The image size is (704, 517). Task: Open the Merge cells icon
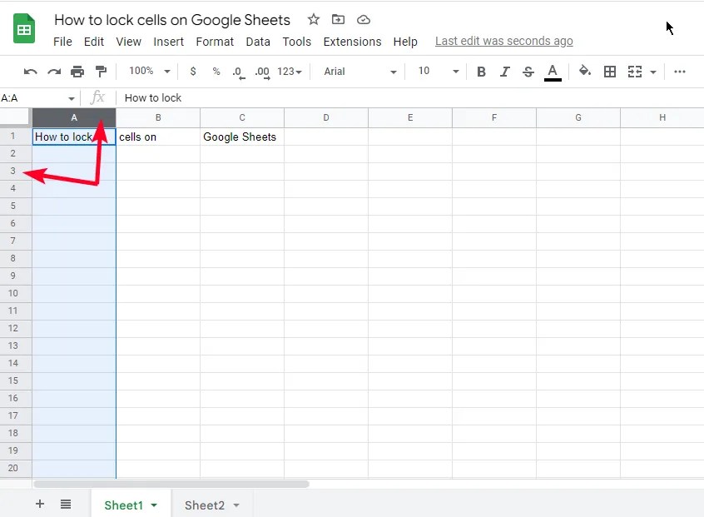[633, 72]
